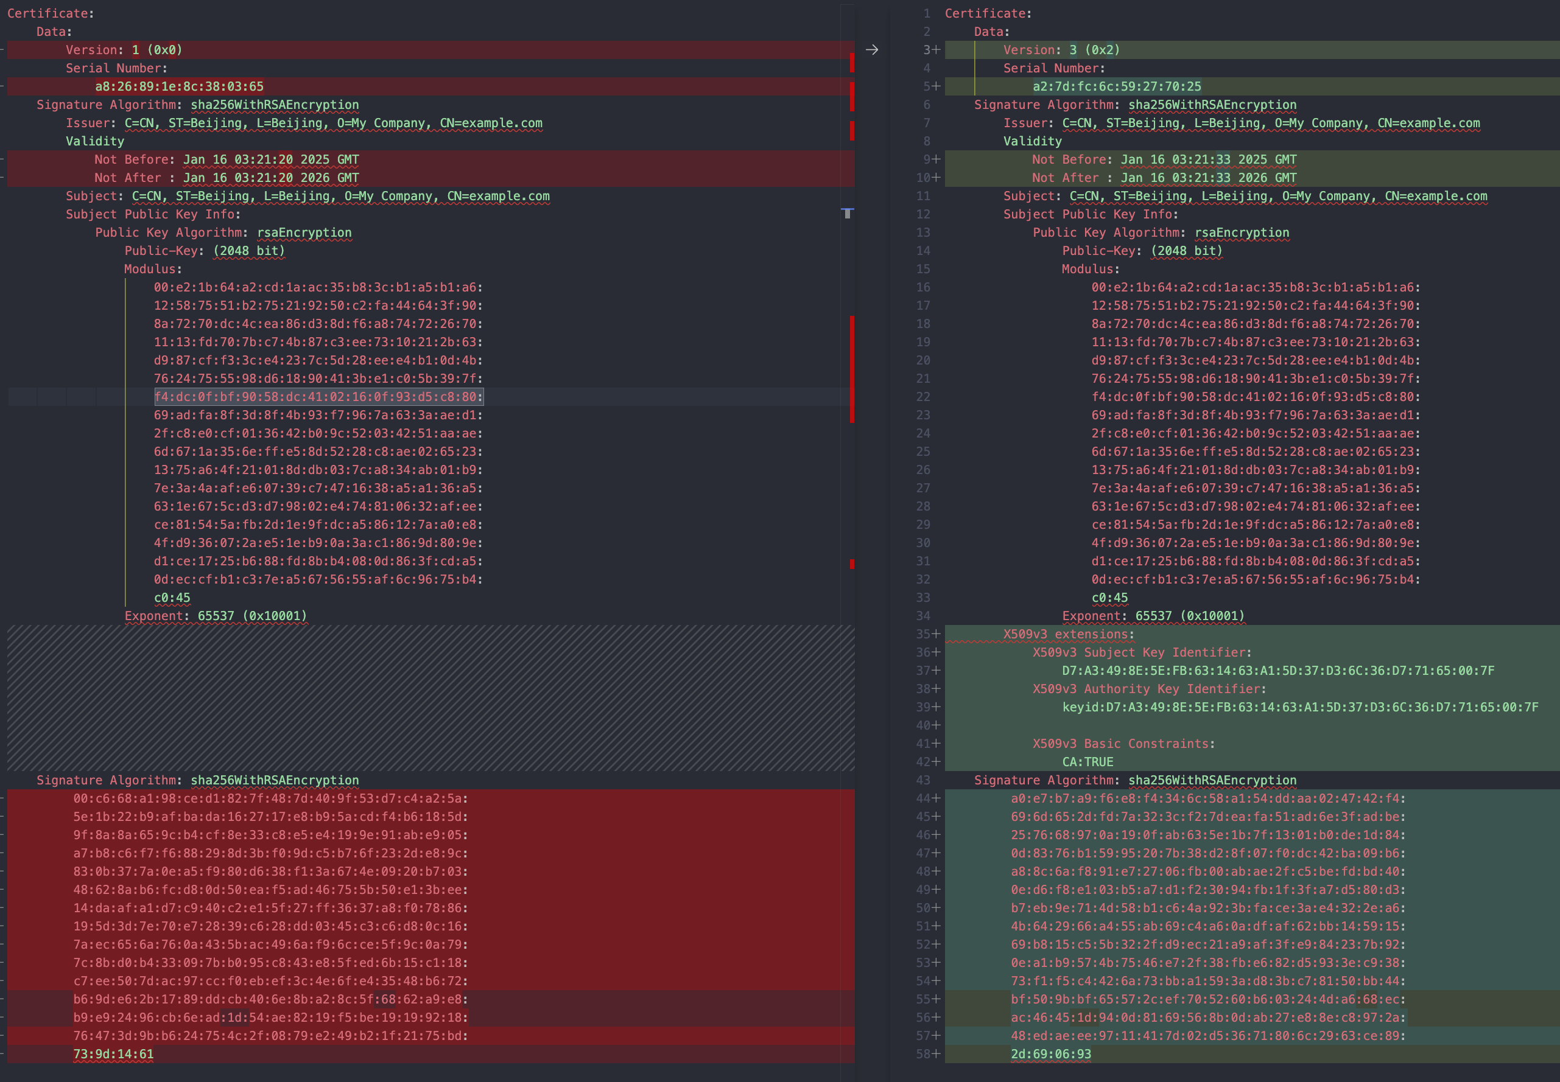This screenshot has width=1560, height=1082.
Task: Click left pane 'Public-Key: (2048 bit)' line
Action: click(x=205, y=251)
